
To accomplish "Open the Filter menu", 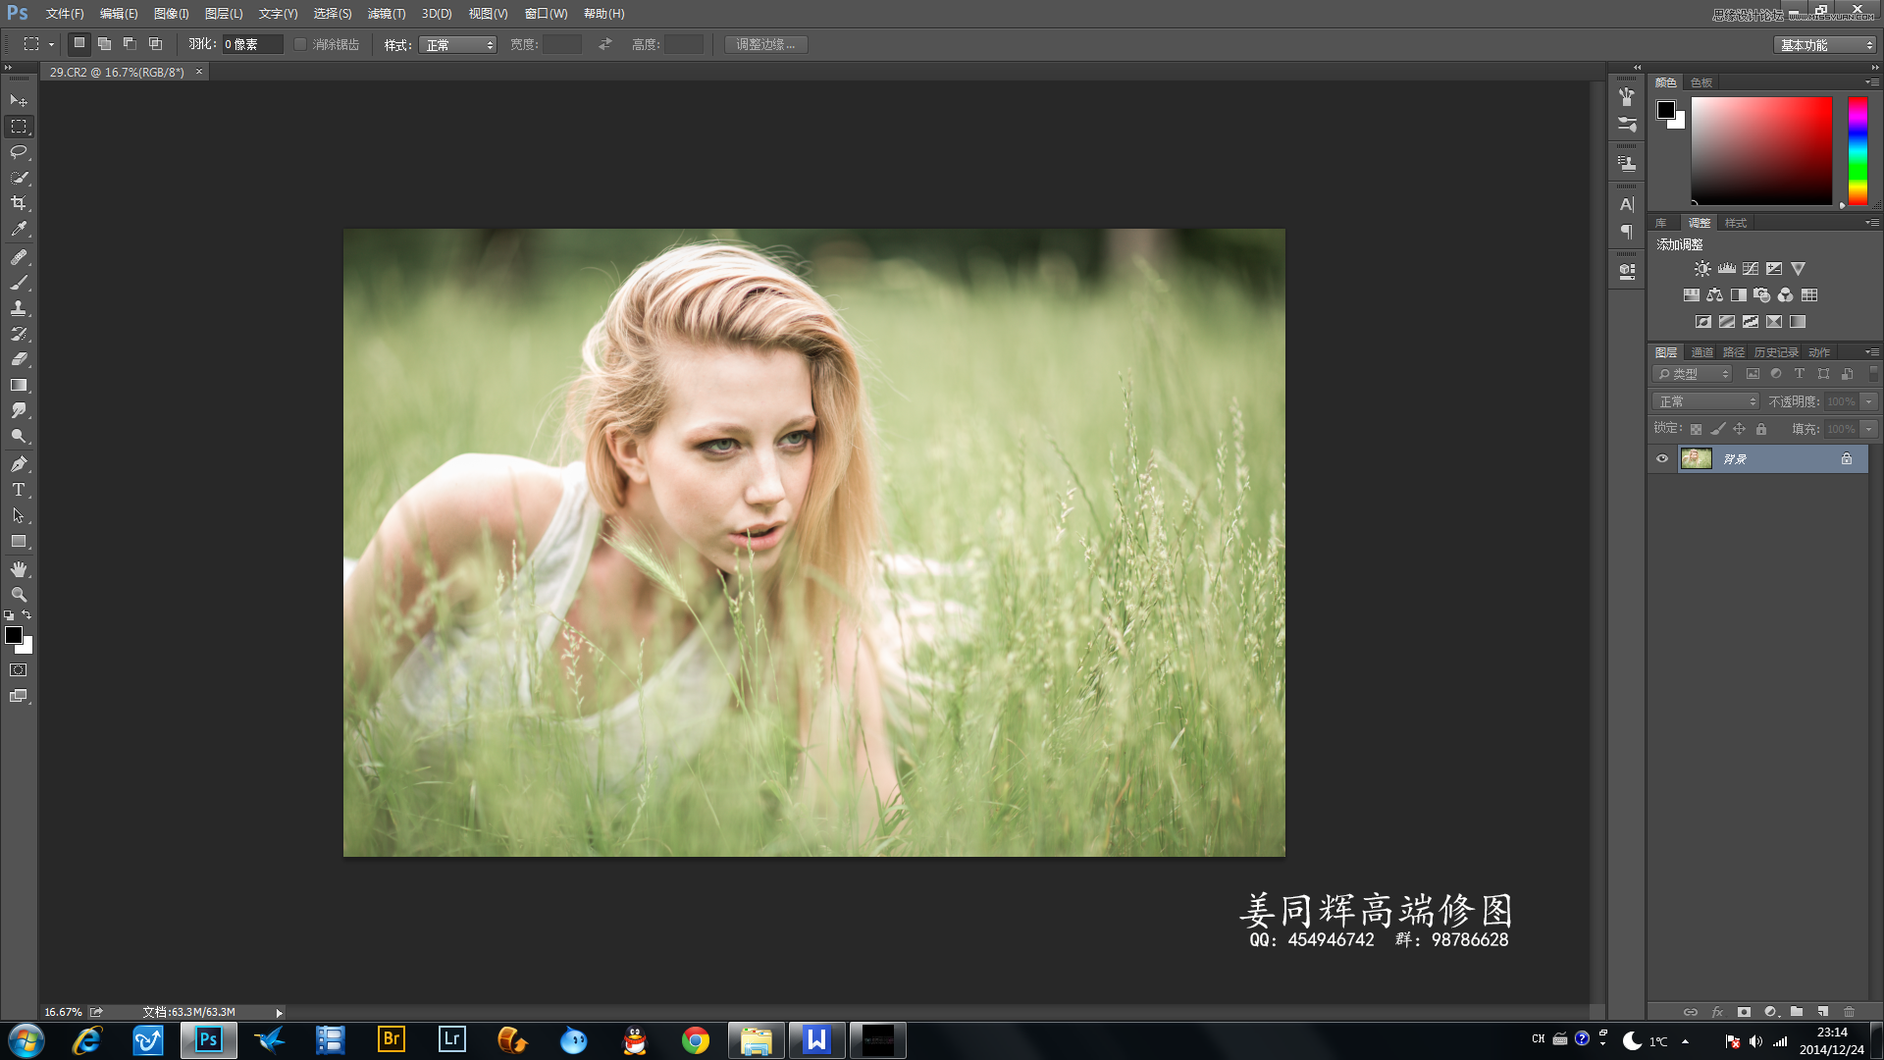I will 386,14.
